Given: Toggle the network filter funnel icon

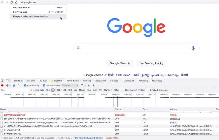Looking at the screenshot, I should (x=14, y=85).
